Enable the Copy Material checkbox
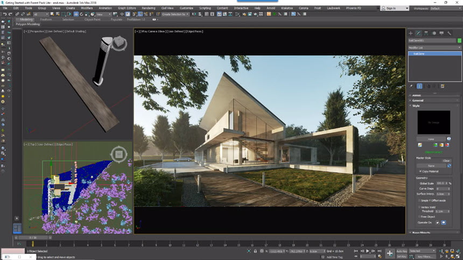The image size is (463, 260). coord(420,171)
